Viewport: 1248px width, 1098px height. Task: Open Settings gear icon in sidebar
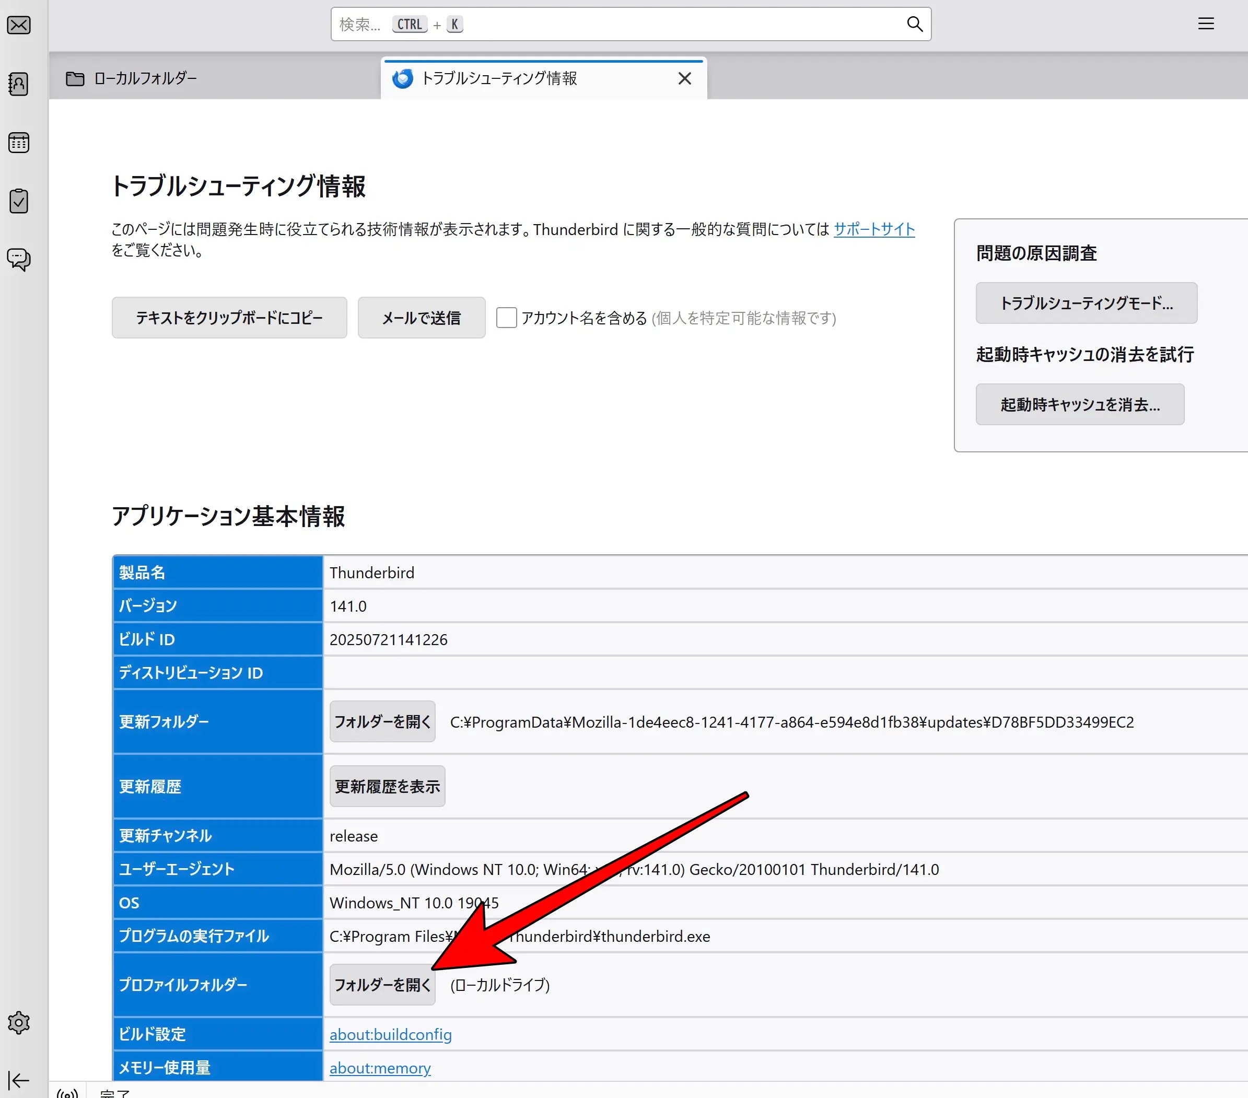[x=19, y=1022]
